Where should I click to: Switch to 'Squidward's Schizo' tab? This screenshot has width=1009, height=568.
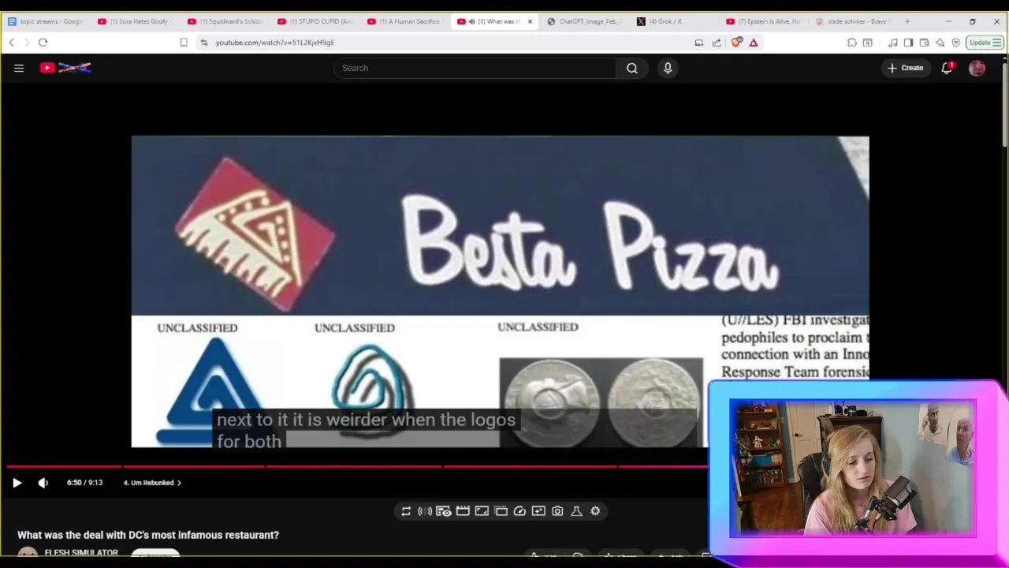[225, 21]
